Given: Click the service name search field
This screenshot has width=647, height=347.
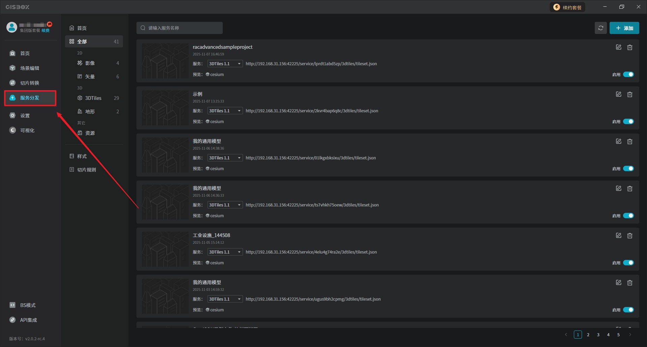Looking at the screenshot, I should (180, 28).
